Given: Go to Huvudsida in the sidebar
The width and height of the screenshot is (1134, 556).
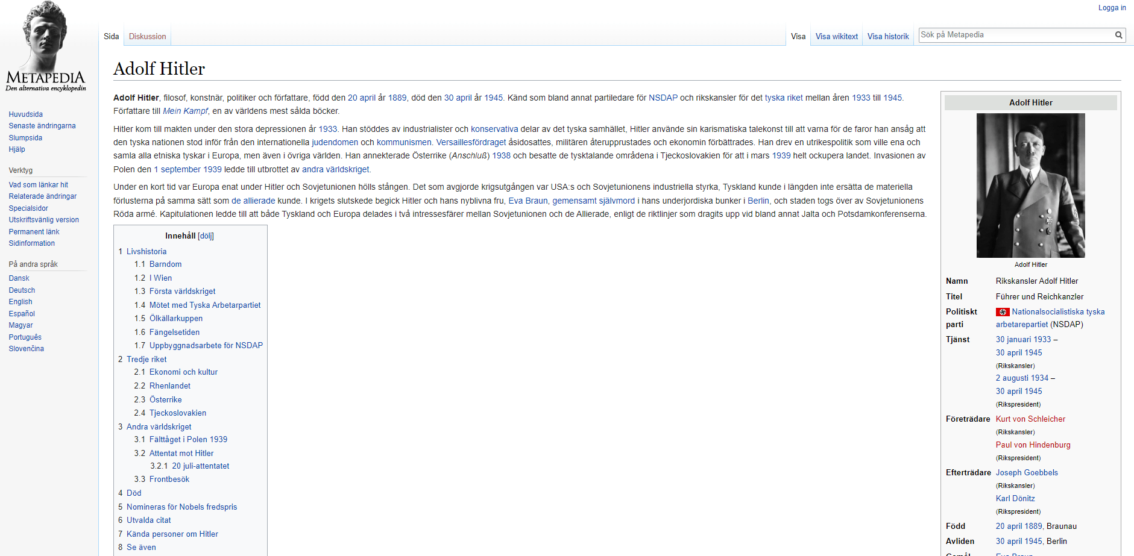Looking at the screenshot, I should click(x=26, y=114).
